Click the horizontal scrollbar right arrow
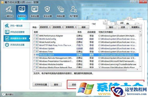 (137, 70)
